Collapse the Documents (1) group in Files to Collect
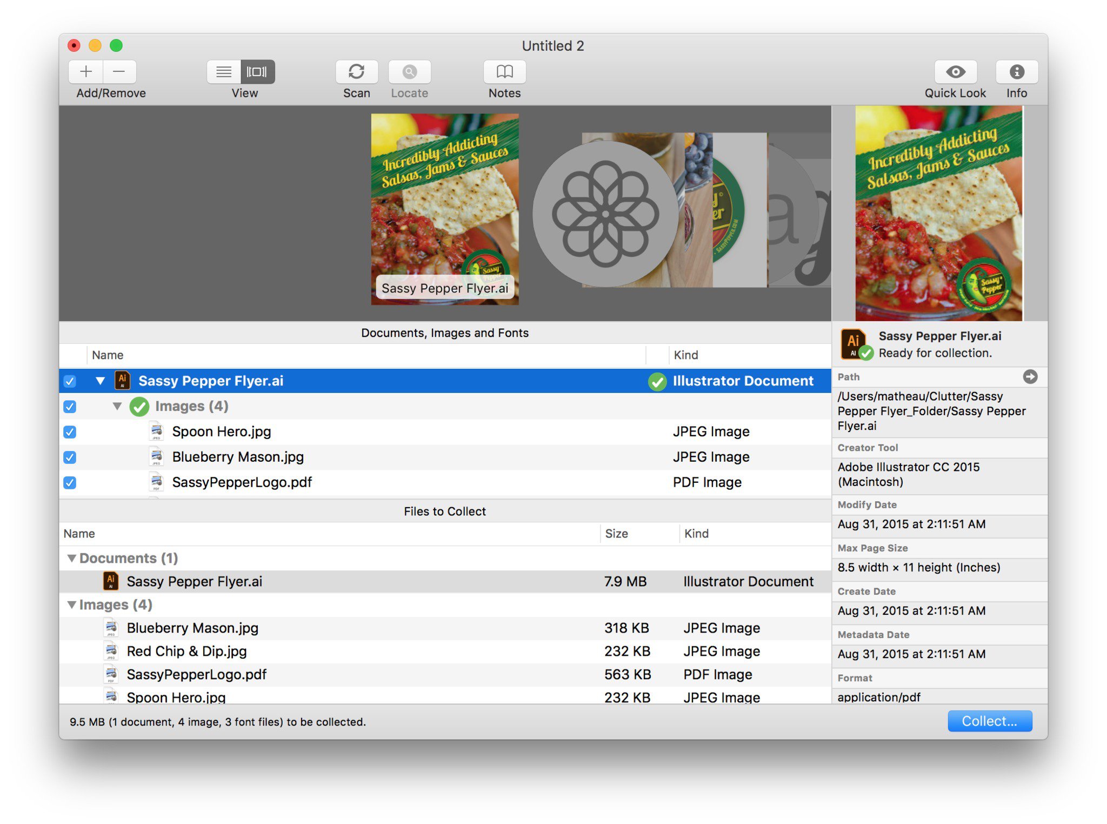The height and width of the screenshot is (824, 1107). (71, 558)
